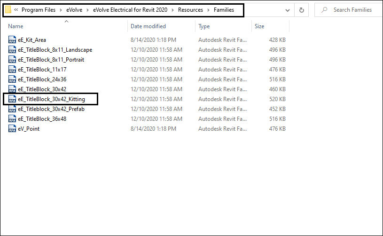Viewport: 383px width, 236px height.
Task: Click the 520 KB size value
Action: (277, 99)
